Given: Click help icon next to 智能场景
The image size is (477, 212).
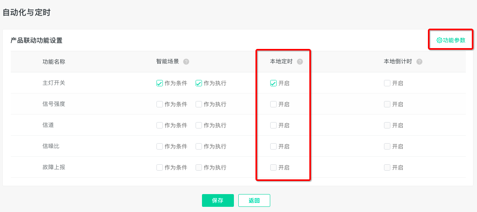Looking at the screenshot, I should pyautogui.click(x=186, y=62).
